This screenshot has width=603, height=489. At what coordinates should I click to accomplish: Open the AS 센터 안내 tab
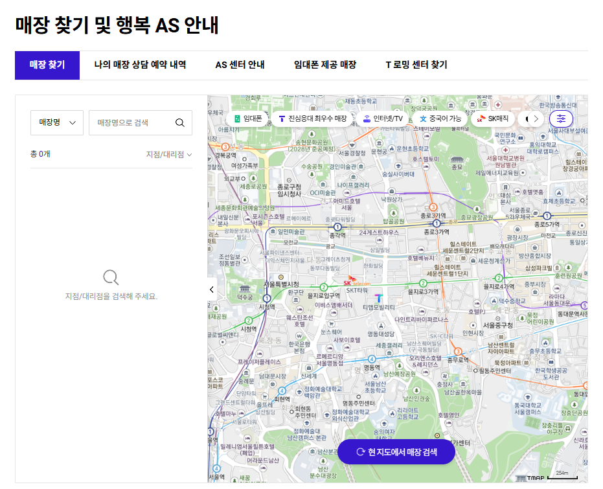pos(240,65)
